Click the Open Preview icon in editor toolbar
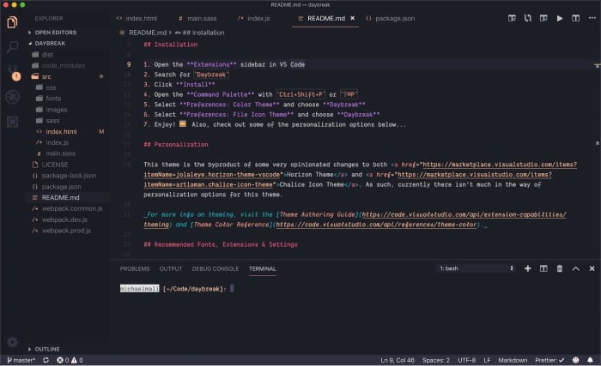The image size is (601, 366). coord(543,18)
